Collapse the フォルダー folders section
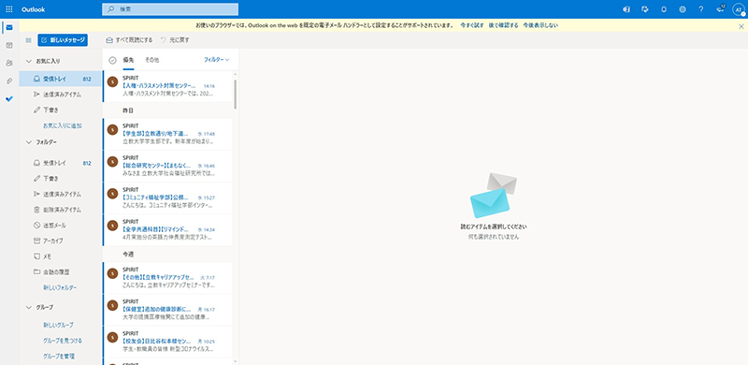The image size is (748, 365). (29, 142)
